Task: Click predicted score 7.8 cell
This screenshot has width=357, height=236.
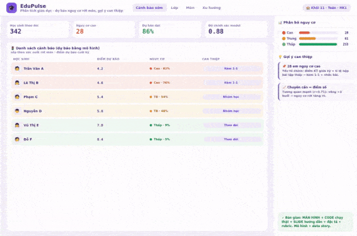Action: [100, 125]
